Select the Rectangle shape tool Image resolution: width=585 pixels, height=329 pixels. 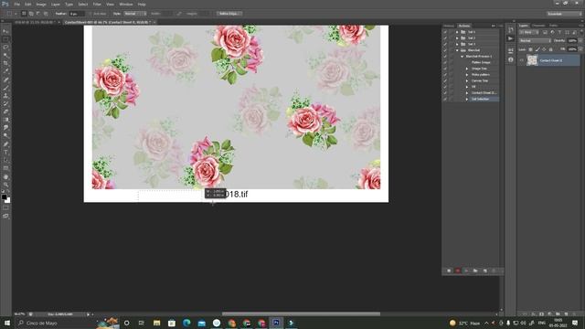(x=5, y=168)
